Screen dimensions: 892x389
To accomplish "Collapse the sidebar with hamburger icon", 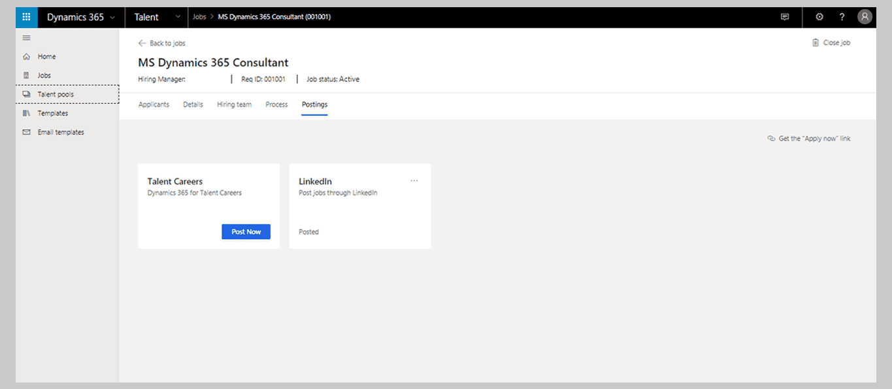I will (27, 38).
